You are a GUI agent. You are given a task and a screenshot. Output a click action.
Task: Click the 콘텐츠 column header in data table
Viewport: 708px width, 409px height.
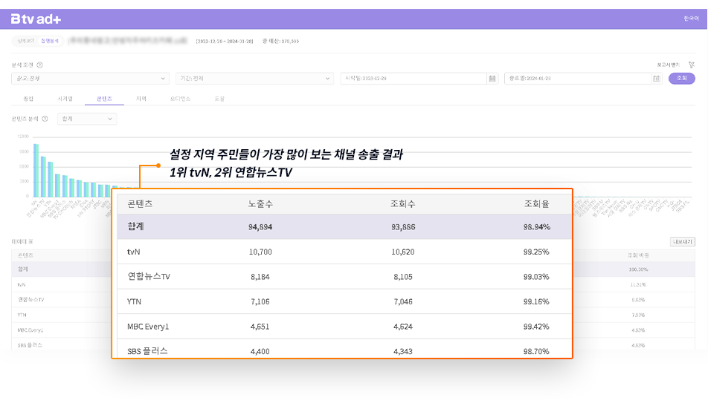[25, 255]
